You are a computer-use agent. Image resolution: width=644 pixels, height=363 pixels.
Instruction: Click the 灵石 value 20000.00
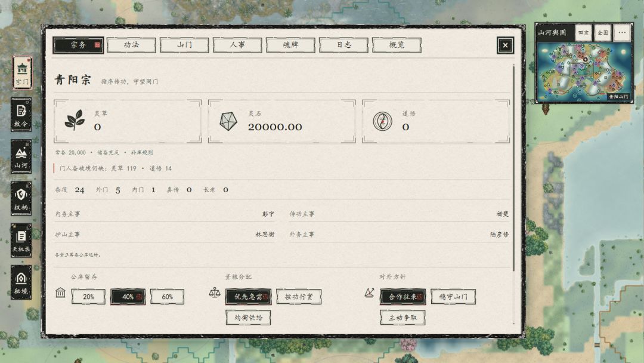[275, 127]
